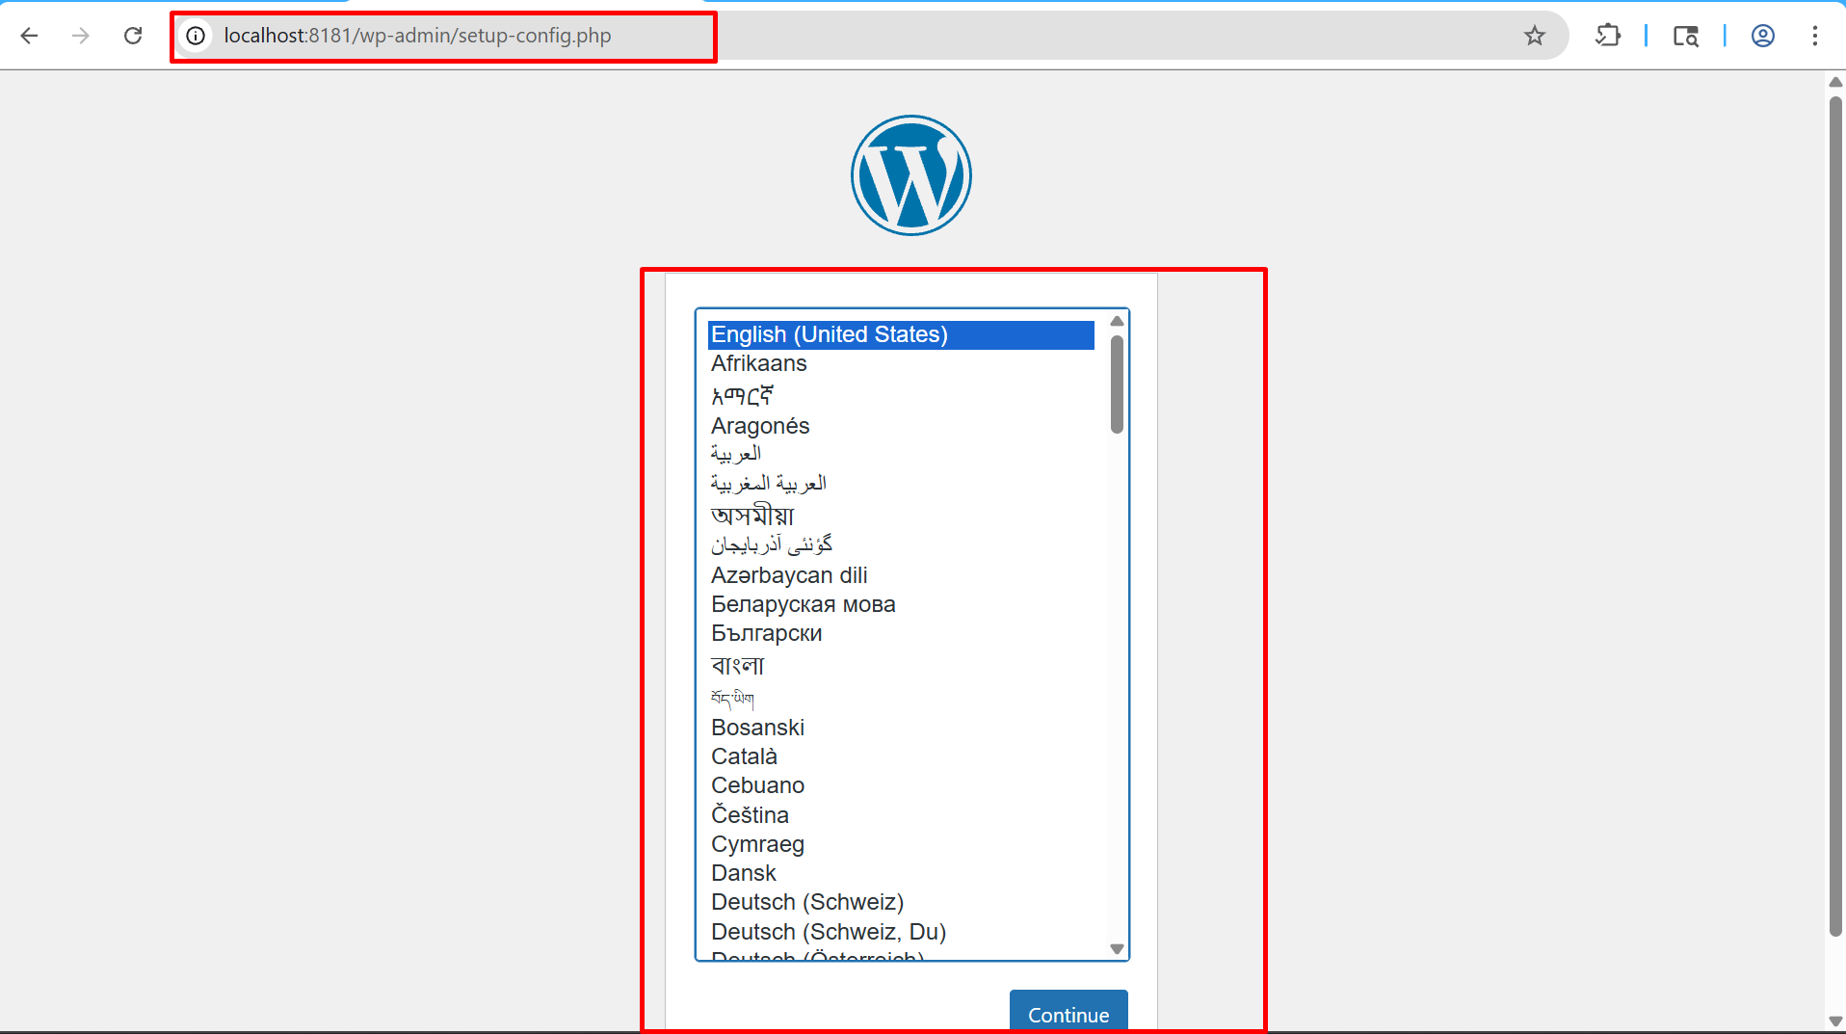
Task: Click the WordPress logo
Action: tap(911, 175)
